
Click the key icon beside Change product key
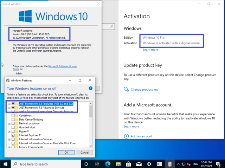click(126, 89)
